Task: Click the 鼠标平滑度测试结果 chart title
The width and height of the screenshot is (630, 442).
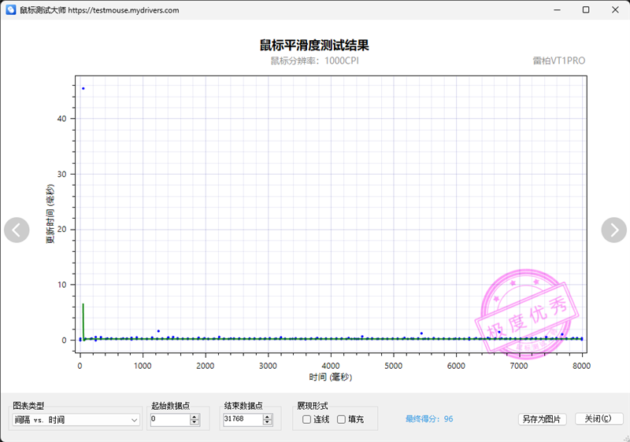Action: 314,45
